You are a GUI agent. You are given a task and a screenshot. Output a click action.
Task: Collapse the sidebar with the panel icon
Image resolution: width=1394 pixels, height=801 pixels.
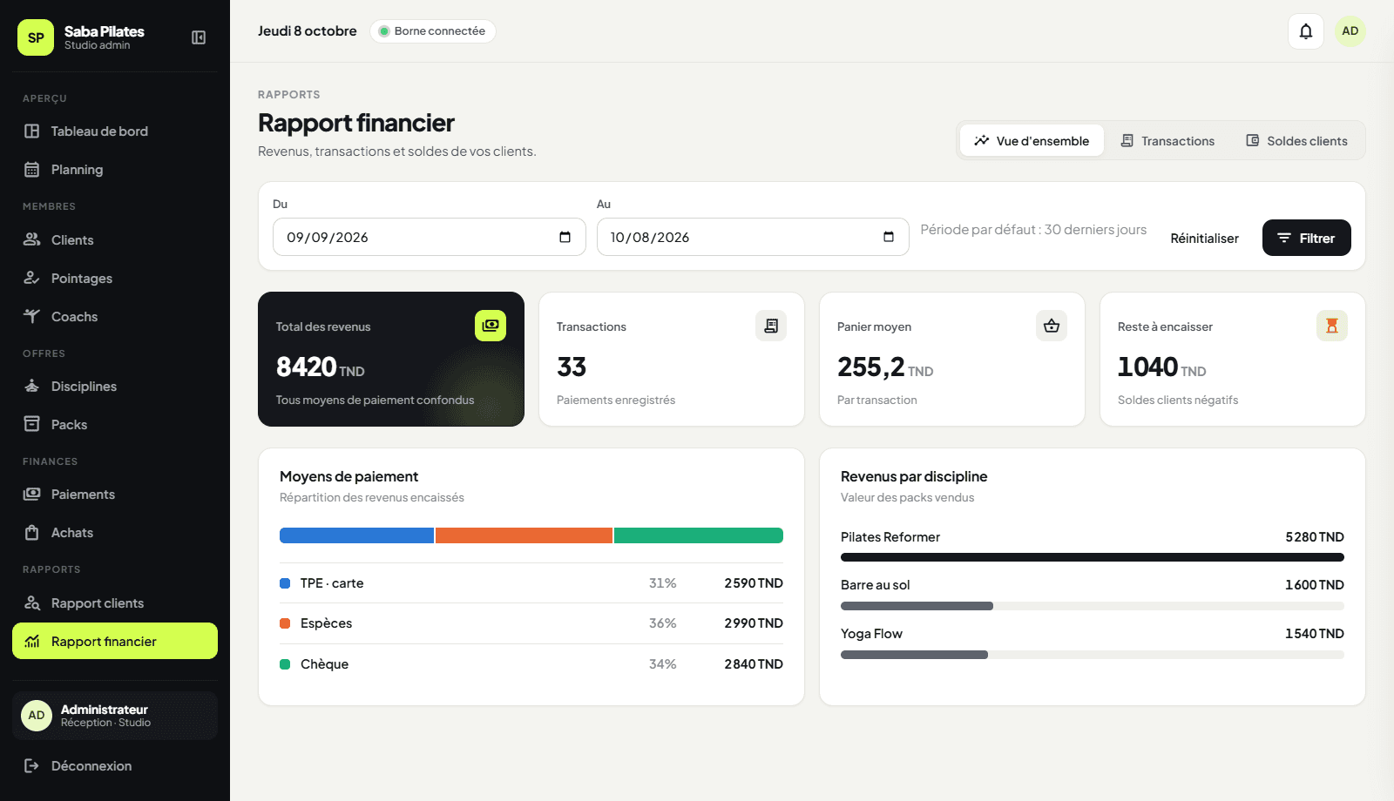pos(199,37)
